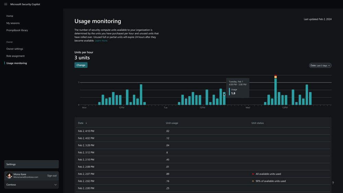Click the Change units button
343x193 pixels.
click(81, 65)
